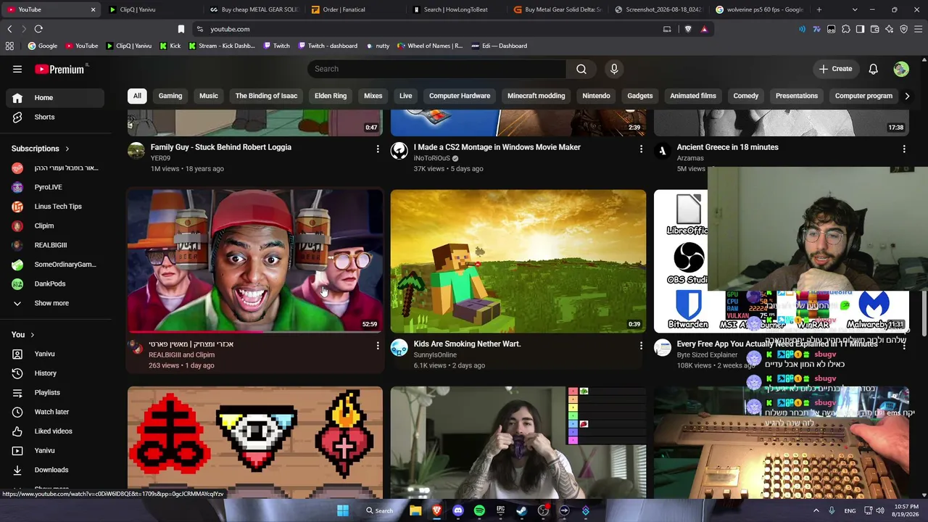Click the Windows Start button
This screenshot has height=522, width=928.
click(343, 510)
